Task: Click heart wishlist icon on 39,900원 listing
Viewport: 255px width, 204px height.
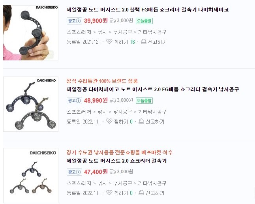Action: coord(109,41)
